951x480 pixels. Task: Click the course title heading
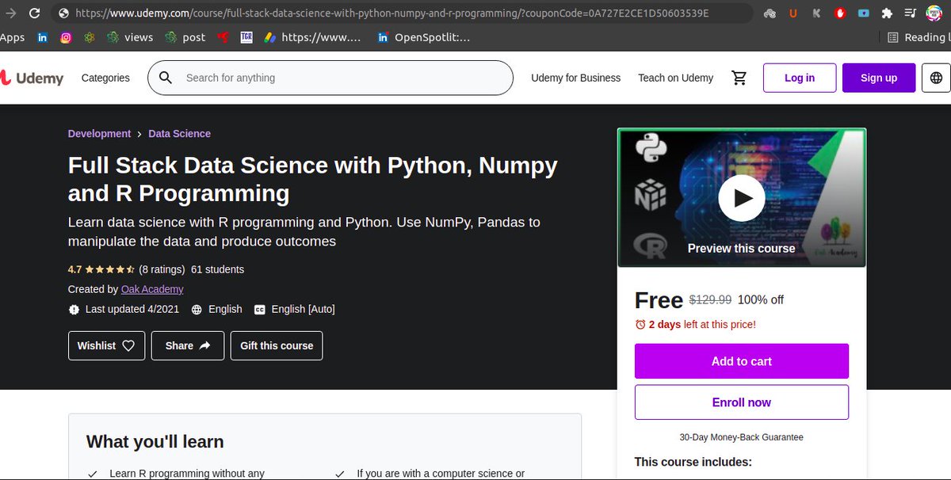(313, 179)
